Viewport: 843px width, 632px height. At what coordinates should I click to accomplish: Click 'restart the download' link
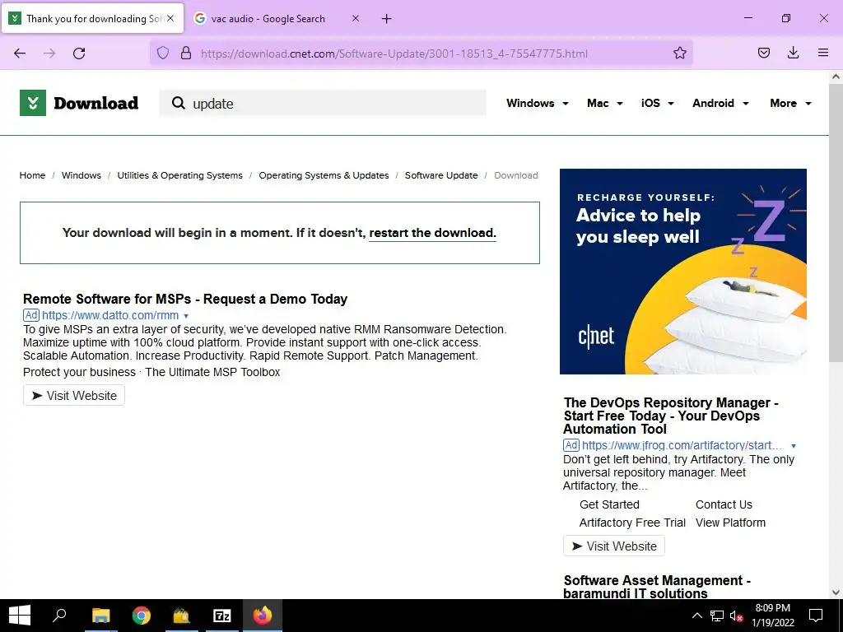coord(432,233)
